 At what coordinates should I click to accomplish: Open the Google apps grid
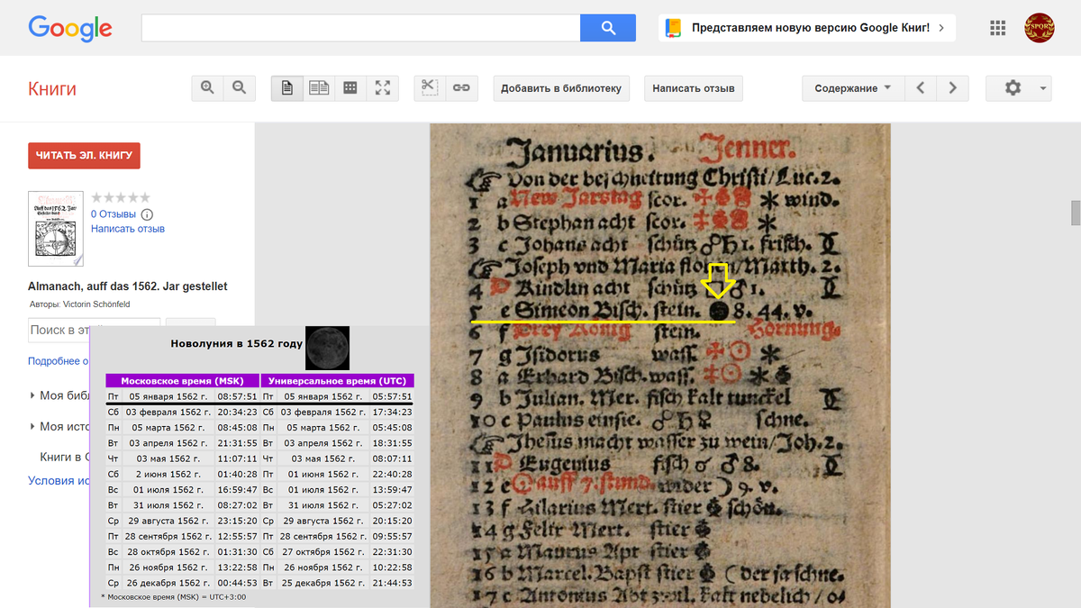coord(997,28)
